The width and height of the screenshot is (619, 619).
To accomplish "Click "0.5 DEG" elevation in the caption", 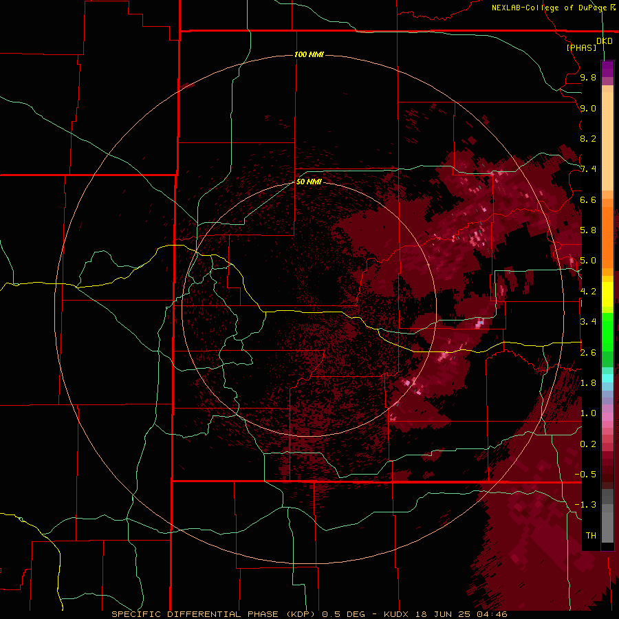I will (x=342, y=614).
